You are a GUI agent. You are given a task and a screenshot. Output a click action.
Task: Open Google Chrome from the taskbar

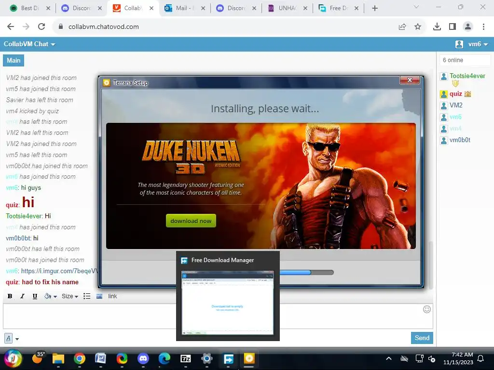tap(80, 358)
